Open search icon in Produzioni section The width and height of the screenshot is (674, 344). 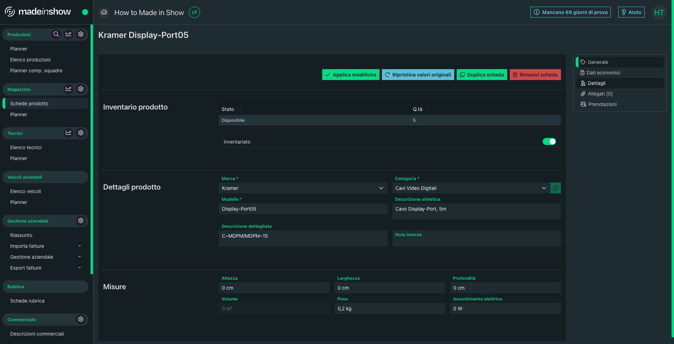[56, 34]
